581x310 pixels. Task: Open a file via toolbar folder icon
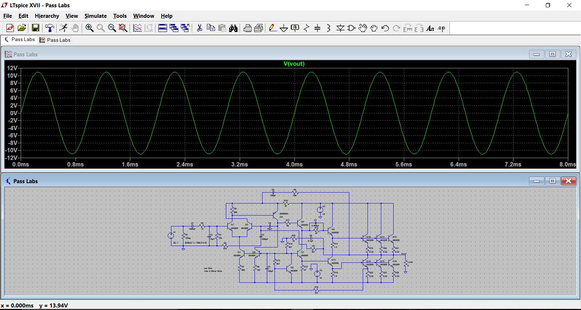click(x=22, y=28)
